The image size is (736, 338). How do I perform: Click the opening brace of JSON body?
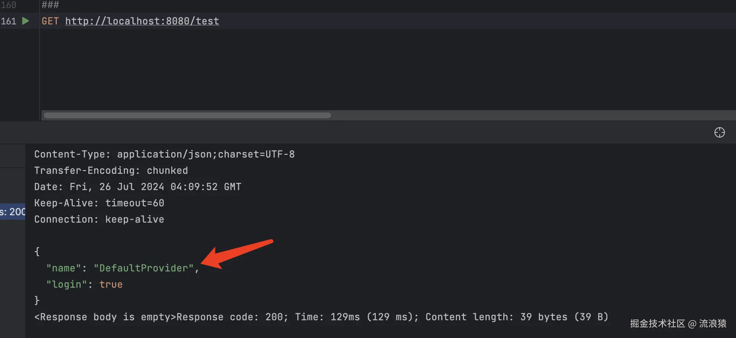tap(37, 252)
